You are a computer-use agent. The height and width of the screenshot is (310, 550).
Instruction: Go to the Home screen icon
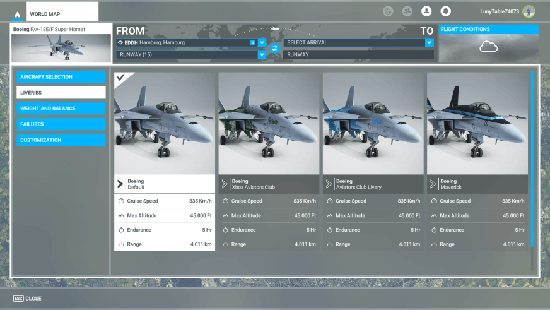[17, 14]
